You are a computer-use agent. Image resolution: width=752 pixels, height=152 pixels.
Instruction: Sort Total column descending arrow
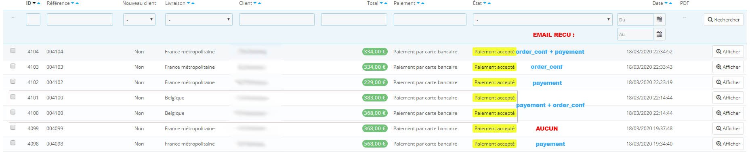[x=381, y=3]
